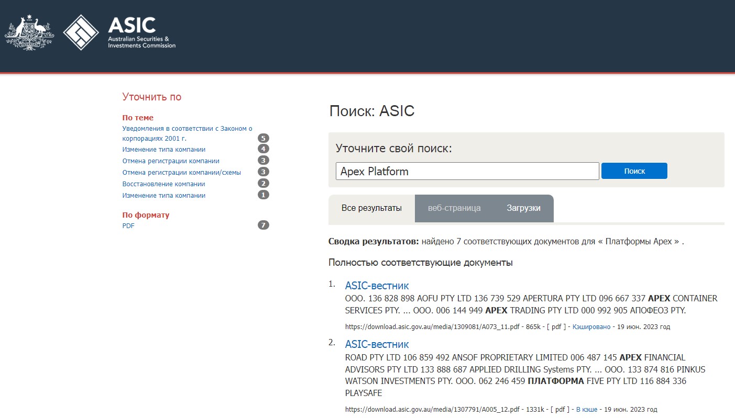Switch to the 'Загрузки' tab
Screen dimensions: 735x418
pyautogui.click(x=523, y=208)
